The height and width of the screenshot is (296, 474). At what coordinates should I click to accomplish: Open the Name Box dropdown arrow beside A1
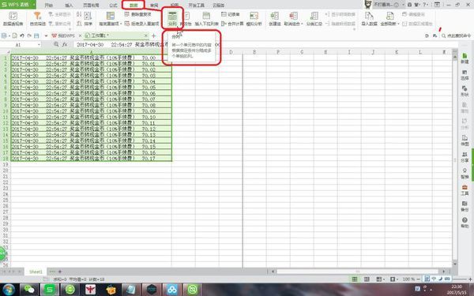tap(39, 45)
